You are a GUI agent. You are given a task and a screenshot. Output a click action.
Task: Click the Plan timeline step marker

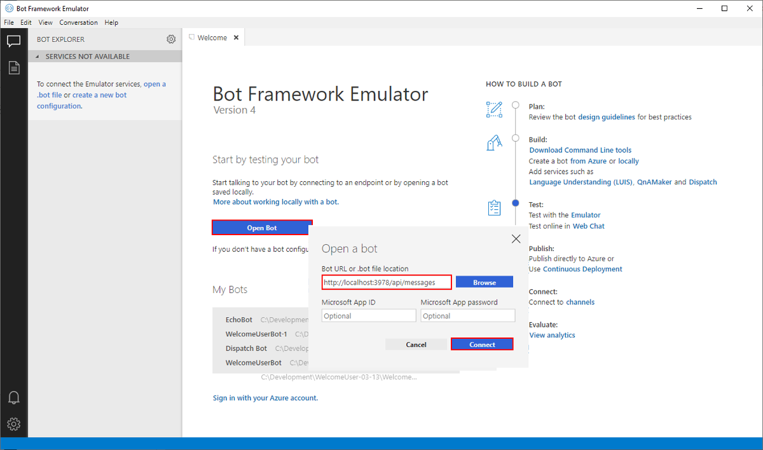[516, 106]
